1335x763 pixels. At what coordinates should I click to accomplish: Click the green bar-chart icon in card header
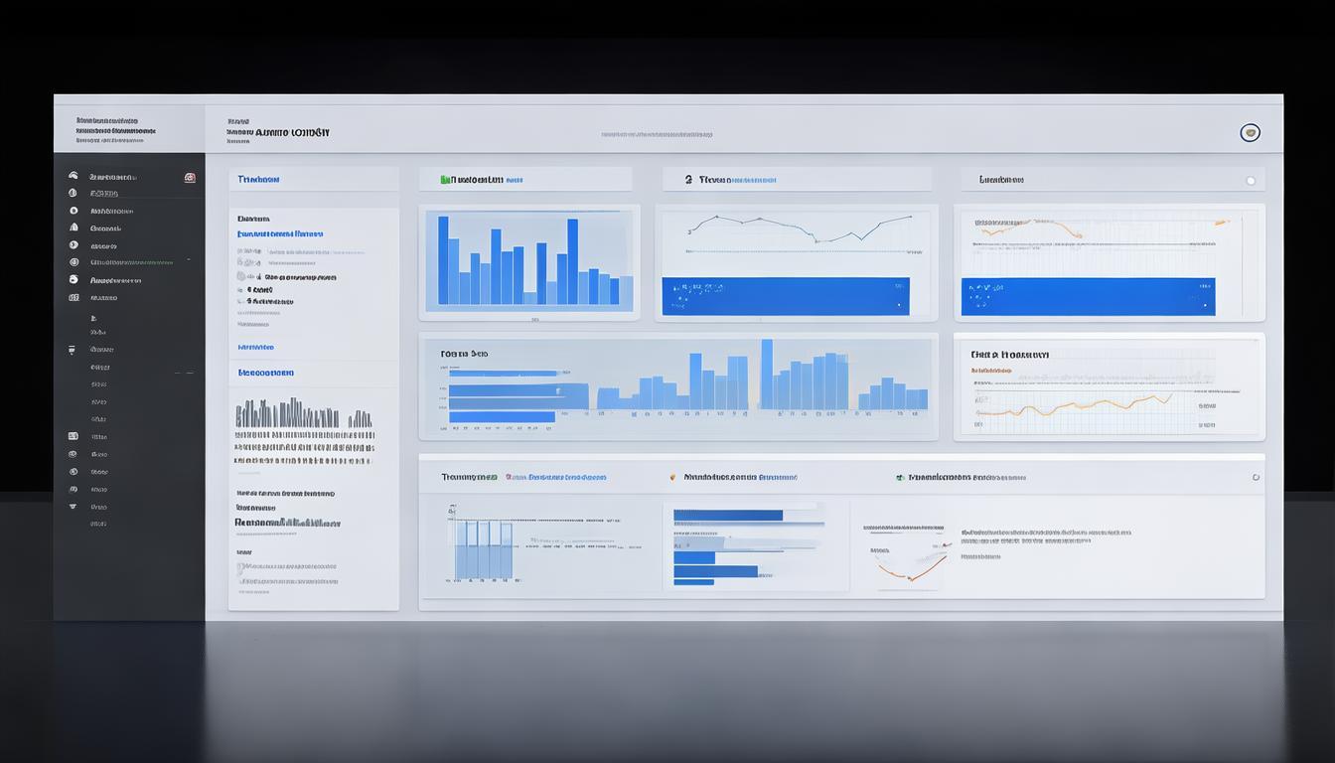447,180
